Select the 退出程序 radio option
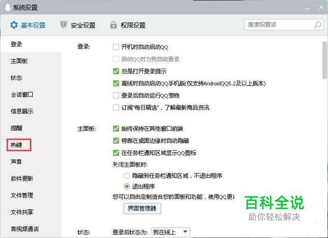 pyautogui.click(x=127, y=186)
